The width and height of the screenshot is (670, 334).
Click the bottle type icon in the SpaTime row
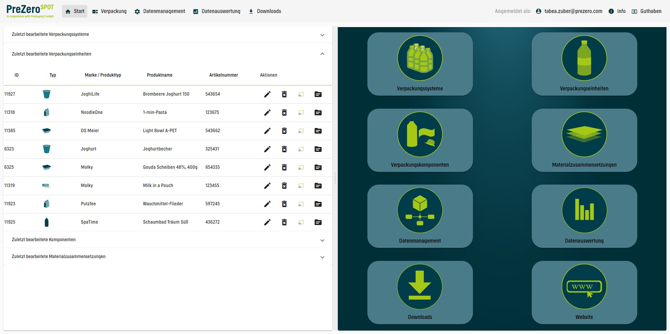[x=46, y=222]
